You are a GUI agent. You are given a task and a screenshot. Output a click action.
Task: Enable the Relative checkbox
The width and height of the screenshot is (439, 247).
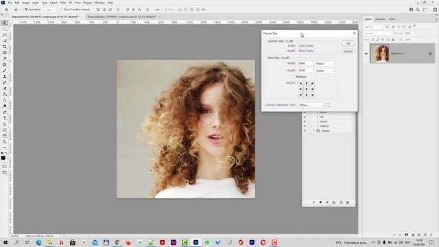[294, 77]
